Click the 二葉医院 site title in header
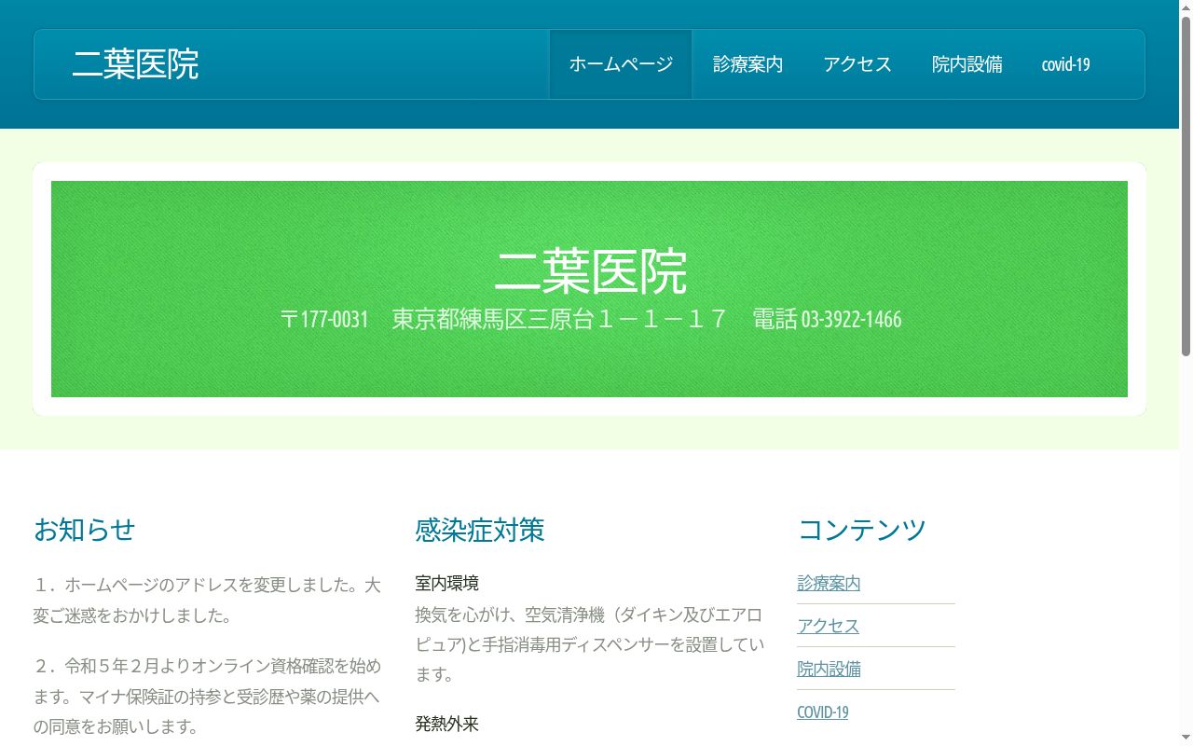 pos(135,64)
